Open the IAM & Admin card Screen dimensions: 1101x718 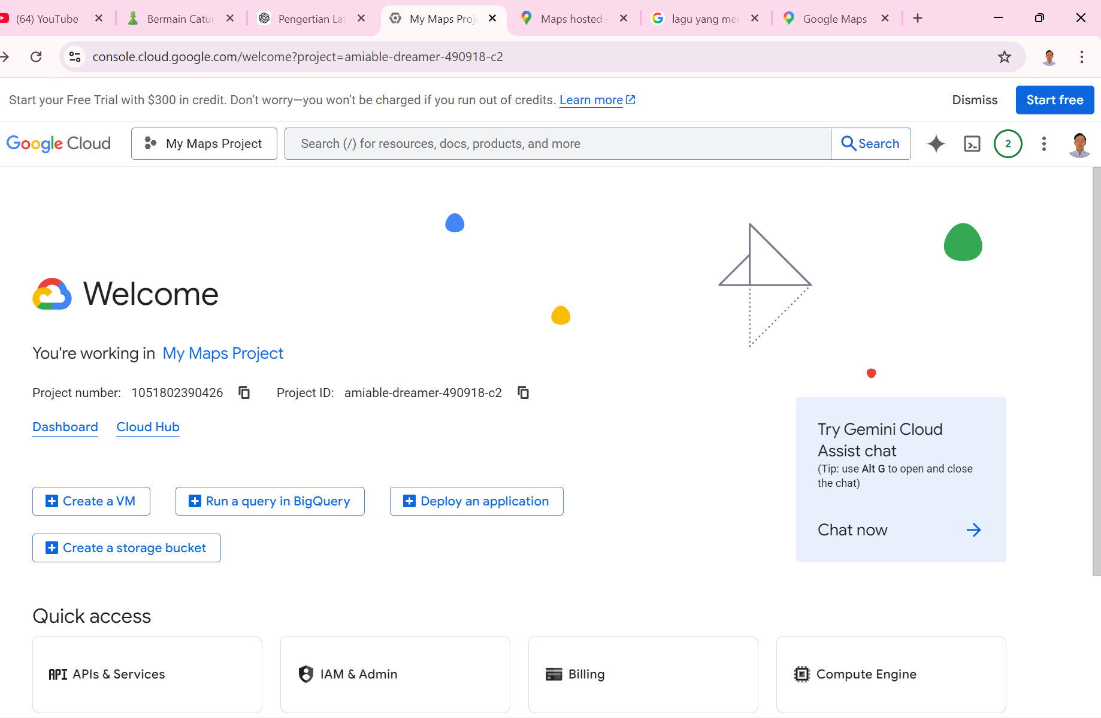click(x=395, y=674)
